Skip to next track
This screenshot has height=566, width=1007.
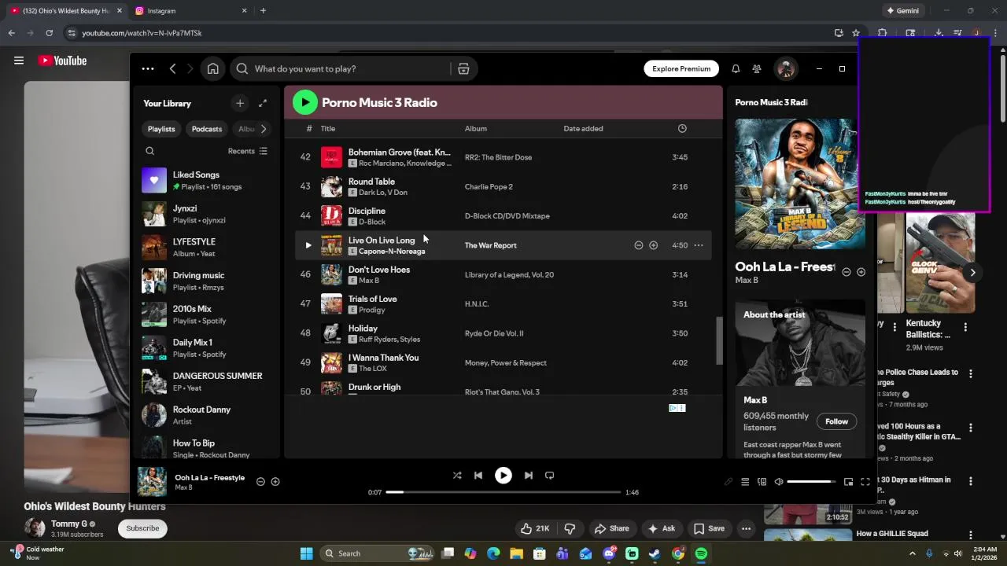(x=529, y=476)
